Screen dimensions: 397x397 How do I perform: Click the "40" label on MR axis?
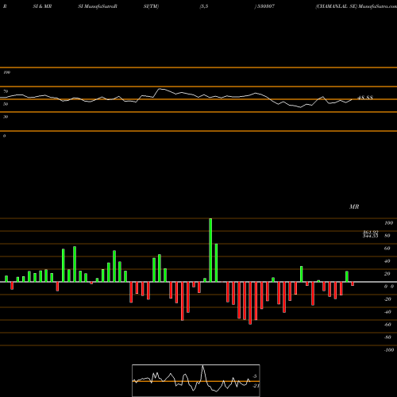387,261
